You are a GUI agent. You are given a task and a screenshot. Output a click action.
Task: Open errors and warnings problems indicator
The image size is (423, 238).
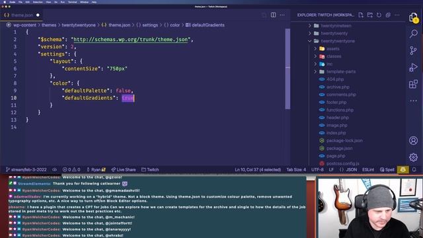pos(71,170)
